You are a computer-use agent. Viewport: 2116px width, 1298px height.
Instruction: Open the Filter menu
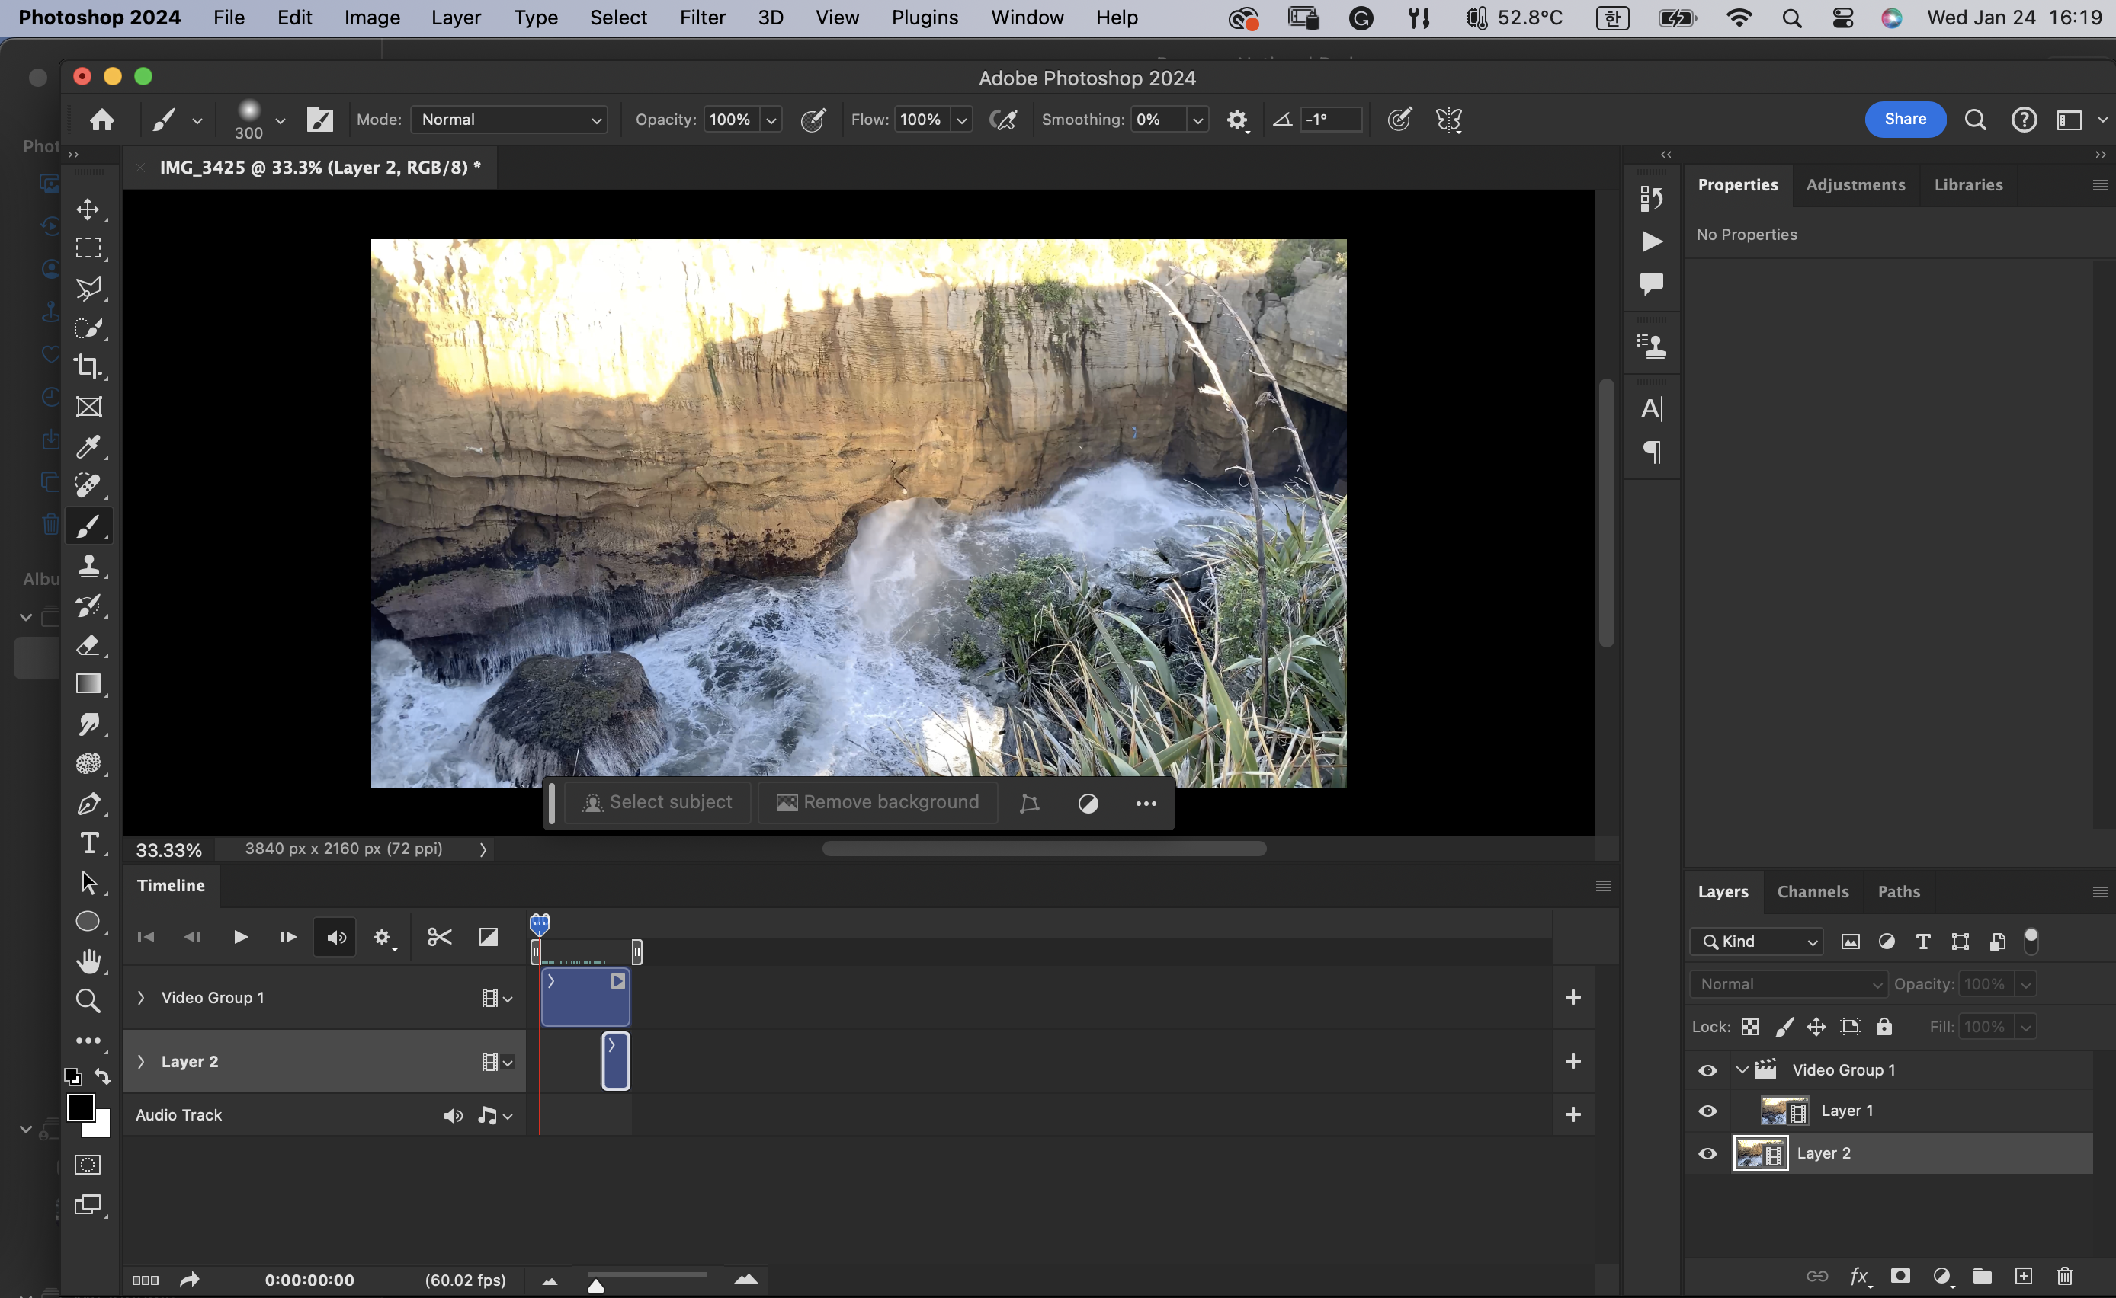(x=701, y=18)
